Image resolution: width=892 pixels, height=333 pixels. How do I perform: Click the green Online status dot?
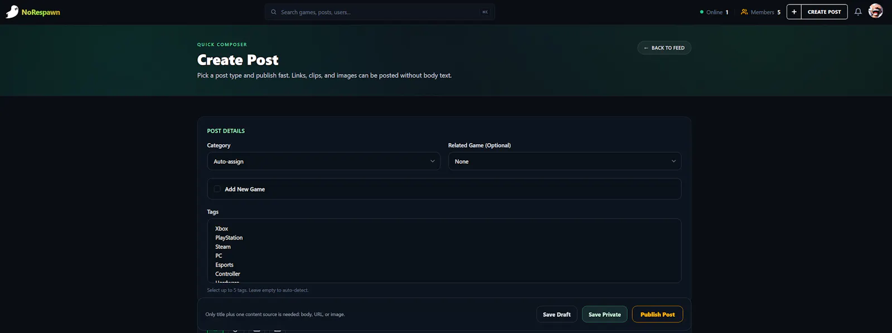pyautogui.click(x=702, y=12)
